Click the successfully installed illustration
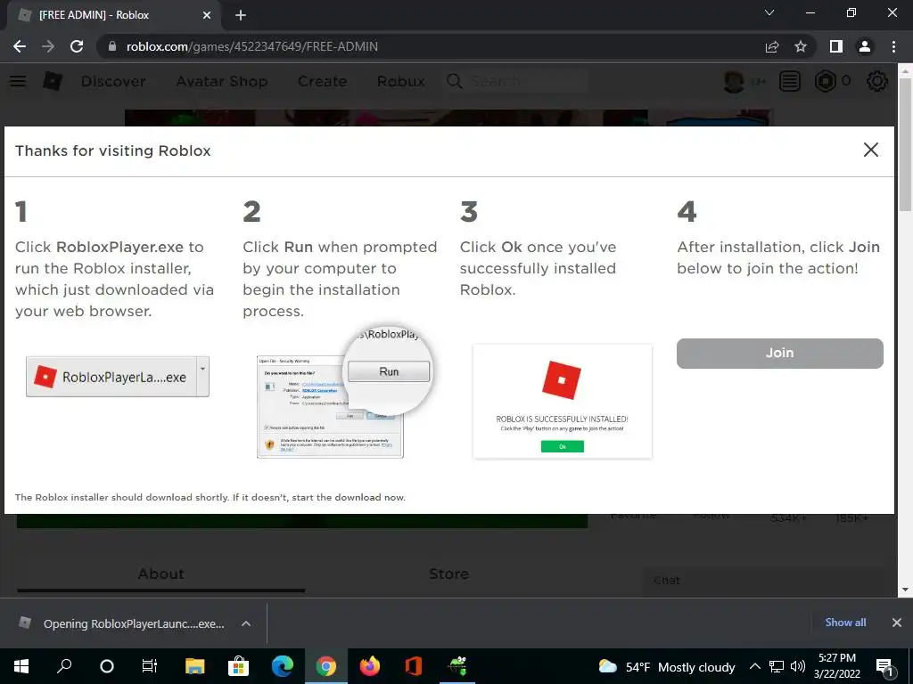 (x=563, y=402)
